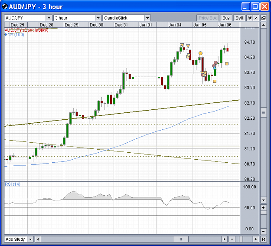The image size is (271, 246).
Task: Open the 3 hour timeframe dropdown arrow
Action: pyautogui.click(x=98, y=18)
